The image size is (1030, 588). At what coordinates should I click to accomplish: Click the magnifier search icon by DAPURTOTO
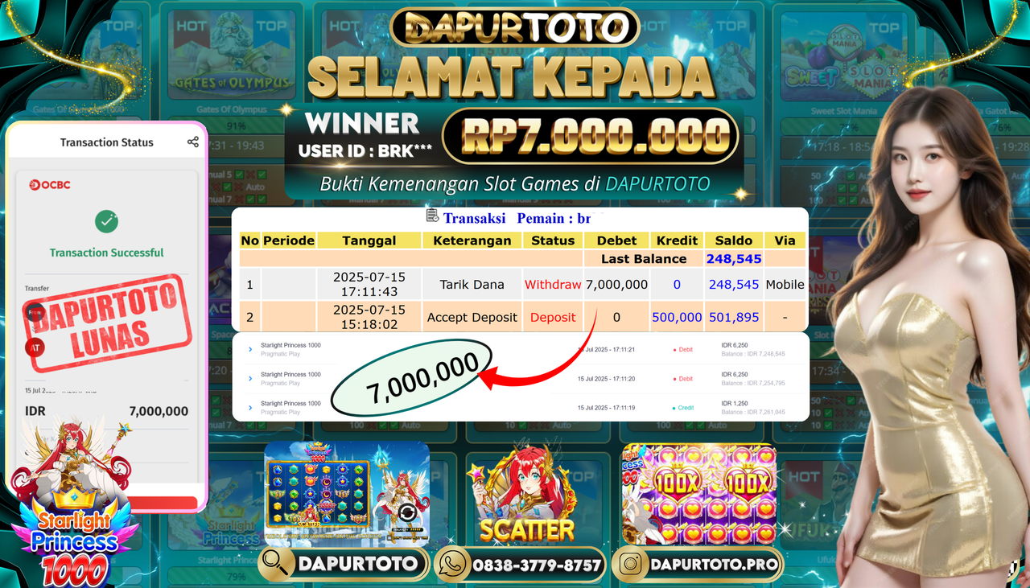coord(276,564)
